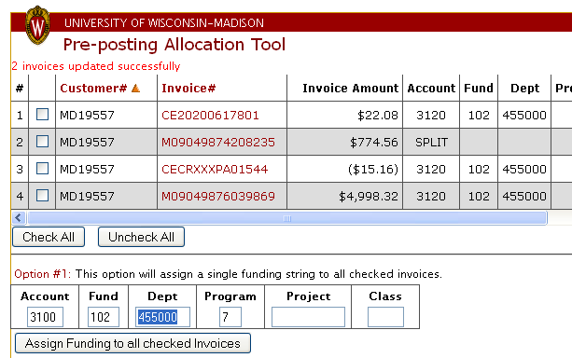Click the University of Wisconsin crest logo

coord(37,25)
